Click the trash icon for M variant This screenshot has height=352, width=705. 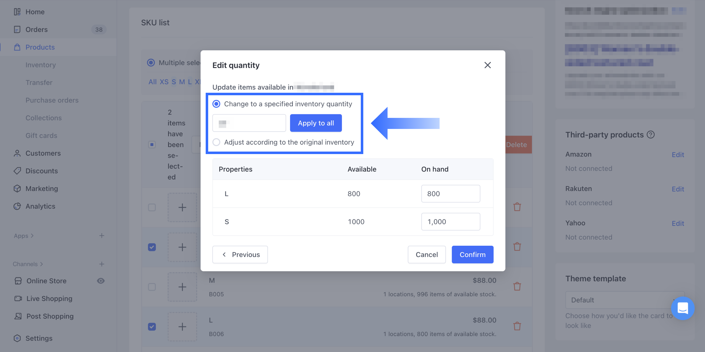pyautogui.click(x=517, y=287)
